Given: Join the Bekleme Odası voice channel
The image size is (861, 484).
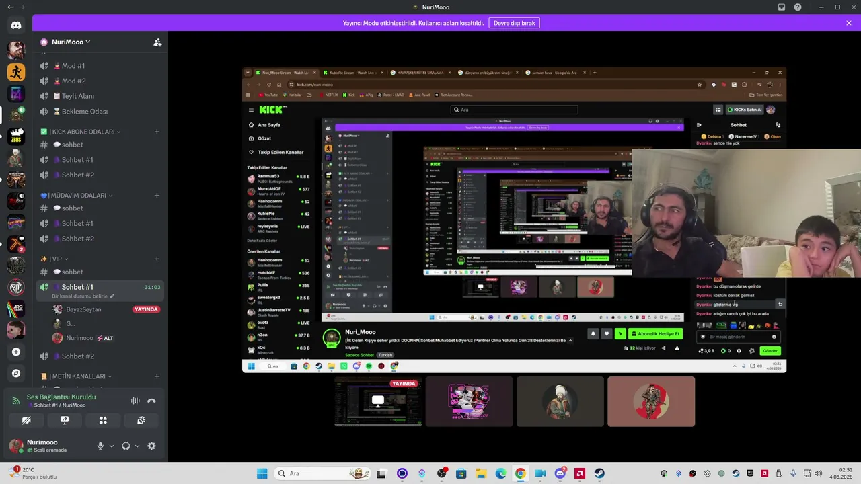Looking at the screenshot, I should (x=100, y=112).
